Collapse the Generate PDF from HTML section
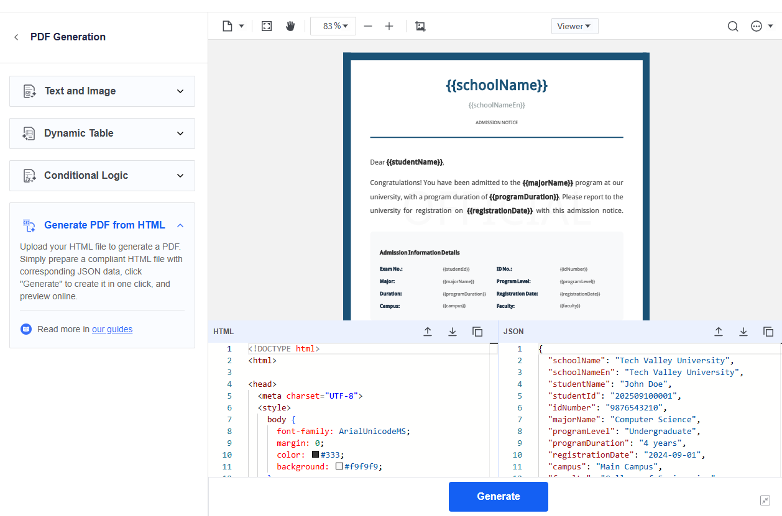The image size is (782, 516). 180,225
